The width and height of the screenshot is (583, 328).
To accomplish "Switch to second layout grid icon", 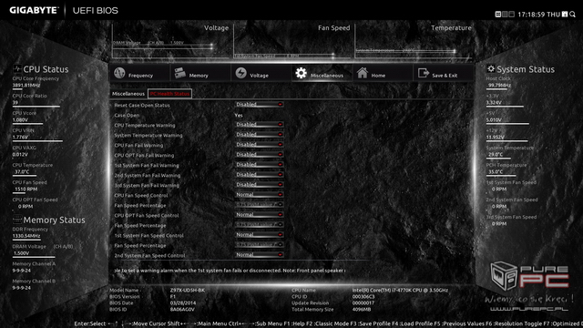I will [x=505, y=15].
